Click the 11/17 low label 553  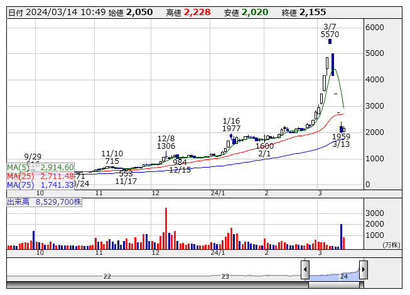pos(126,174)
